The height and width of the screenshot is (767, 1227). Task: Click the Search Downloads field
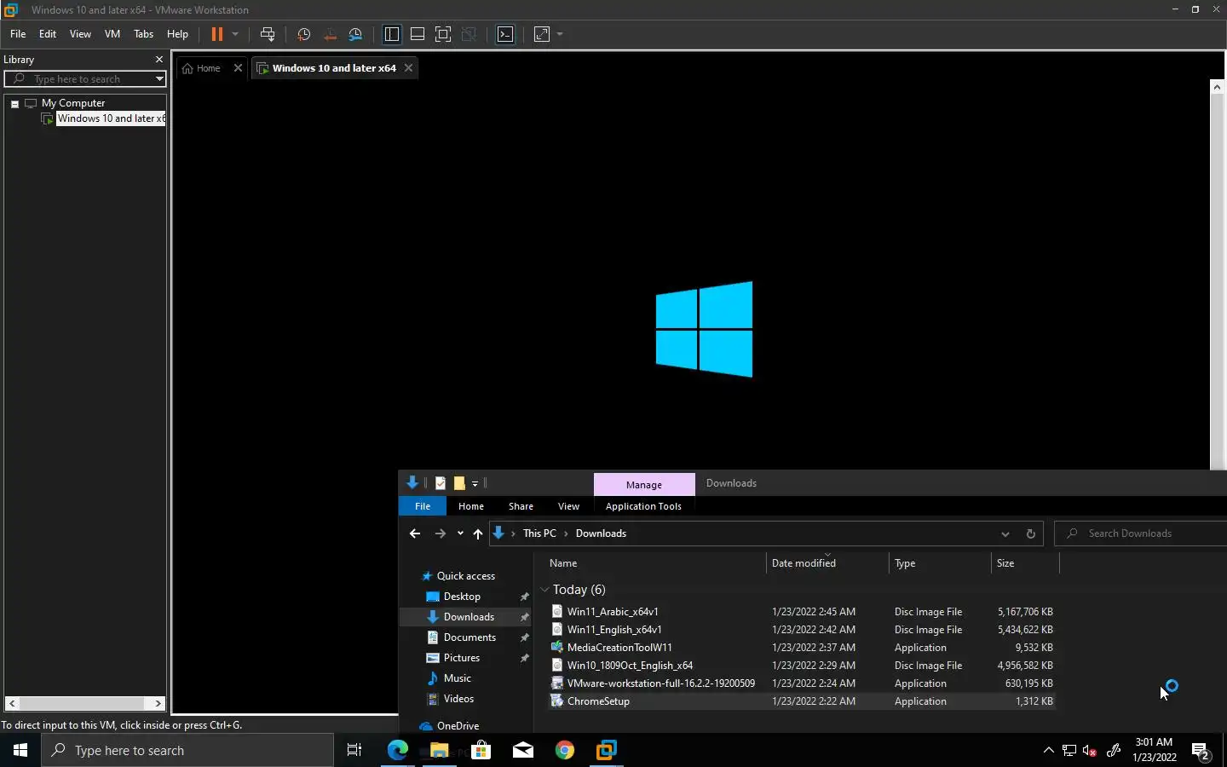tap(1142, 533)
